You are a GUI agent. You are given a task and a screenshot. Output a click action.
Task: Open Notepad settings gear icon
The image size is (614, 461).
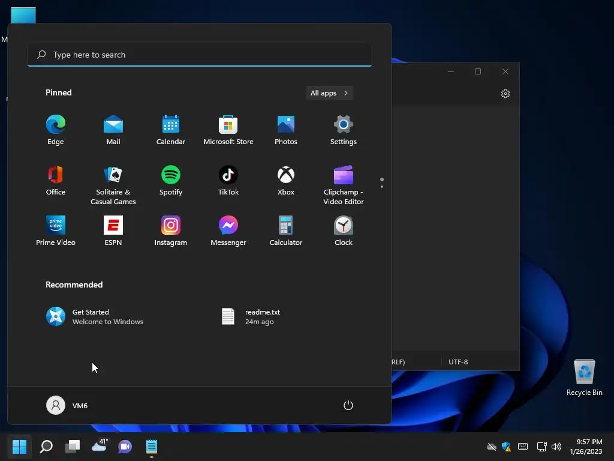coord(505,94)
